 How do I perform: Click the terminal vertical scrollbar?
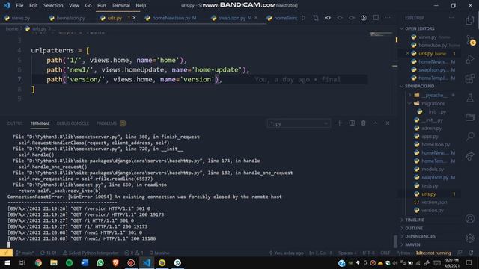395,241
